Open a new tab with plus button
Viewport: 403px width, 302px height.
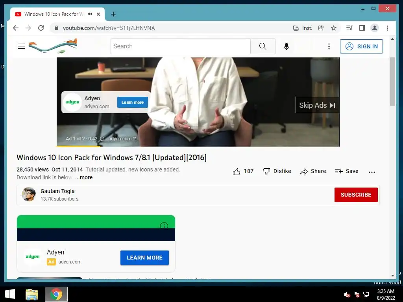tap(113, 14)
